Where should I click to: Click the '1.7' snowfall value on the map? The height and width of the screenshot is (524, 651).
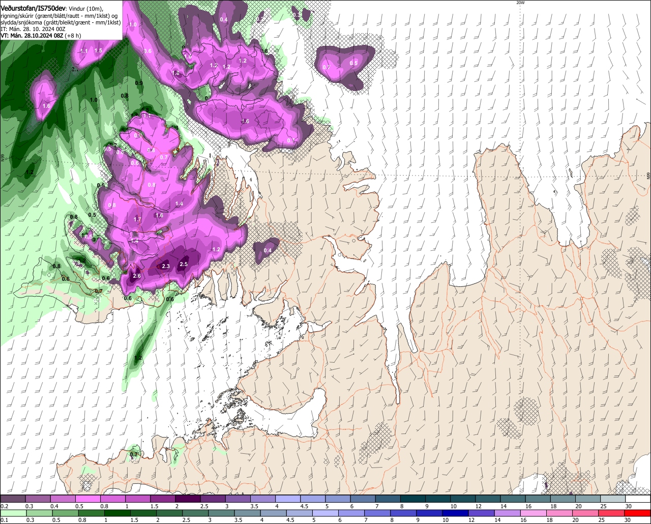[x=137, y=219]
